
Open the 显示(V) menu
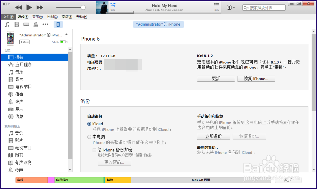pyautogui.click(x=37, y=17)
